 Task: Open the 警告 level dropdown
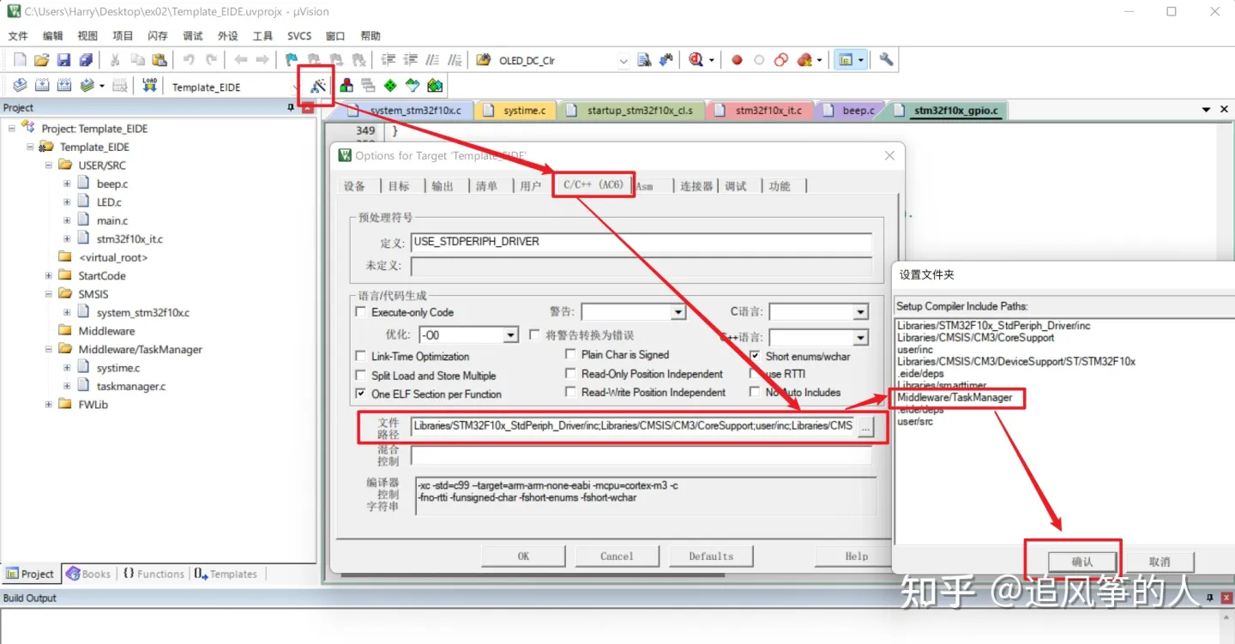(678, 312)
